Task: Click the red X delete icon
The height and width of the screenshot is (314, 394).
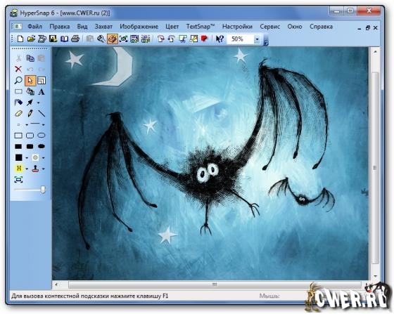Action: (x=18, y=69)
